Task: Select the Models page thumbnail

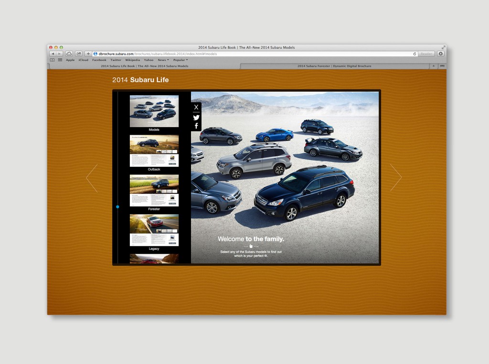Action: (154, 111)
